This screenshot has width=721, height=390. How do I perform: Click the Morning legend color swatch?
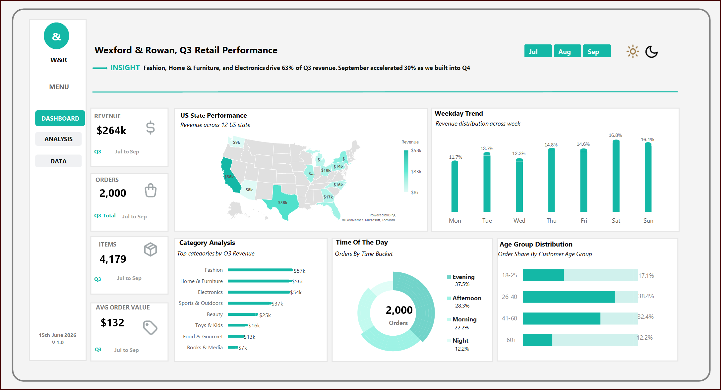(449, 319)
